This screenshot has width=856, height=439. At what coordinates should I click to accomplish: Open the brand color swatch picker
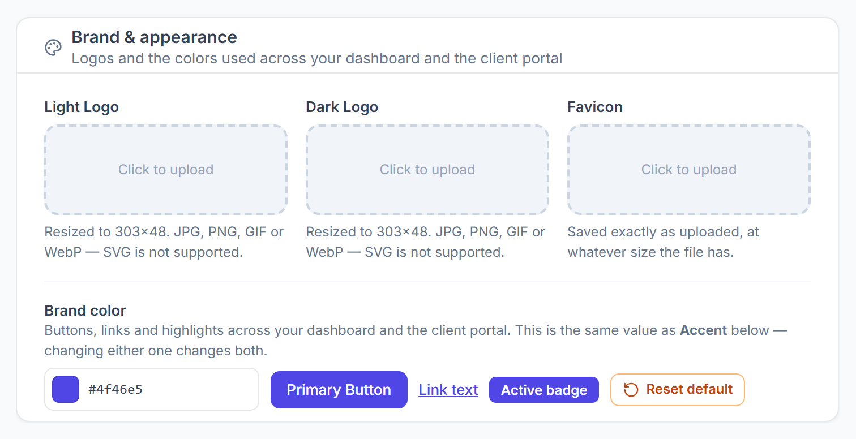[x=66, y=389]
